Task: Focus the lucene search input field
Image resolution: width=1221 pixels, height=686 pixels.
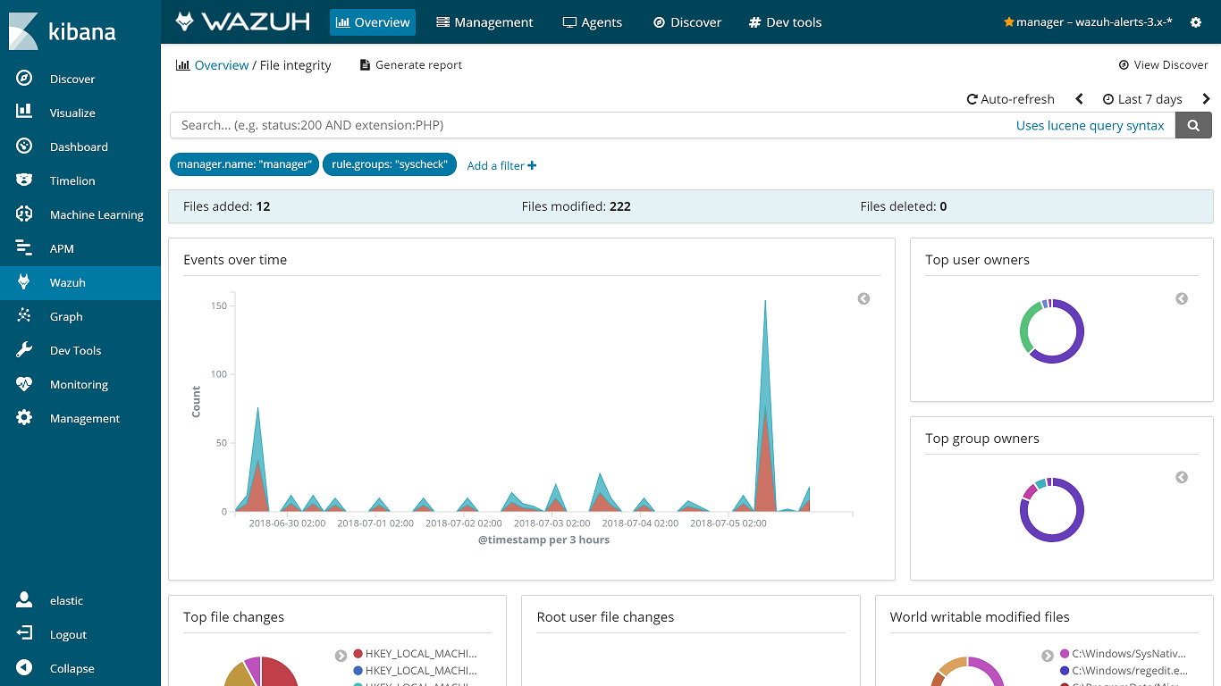Action: coord(590,125)
